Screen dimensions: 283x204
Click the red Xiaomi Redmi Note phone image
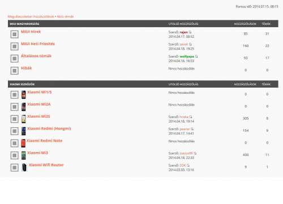click(x=23, y=143)
